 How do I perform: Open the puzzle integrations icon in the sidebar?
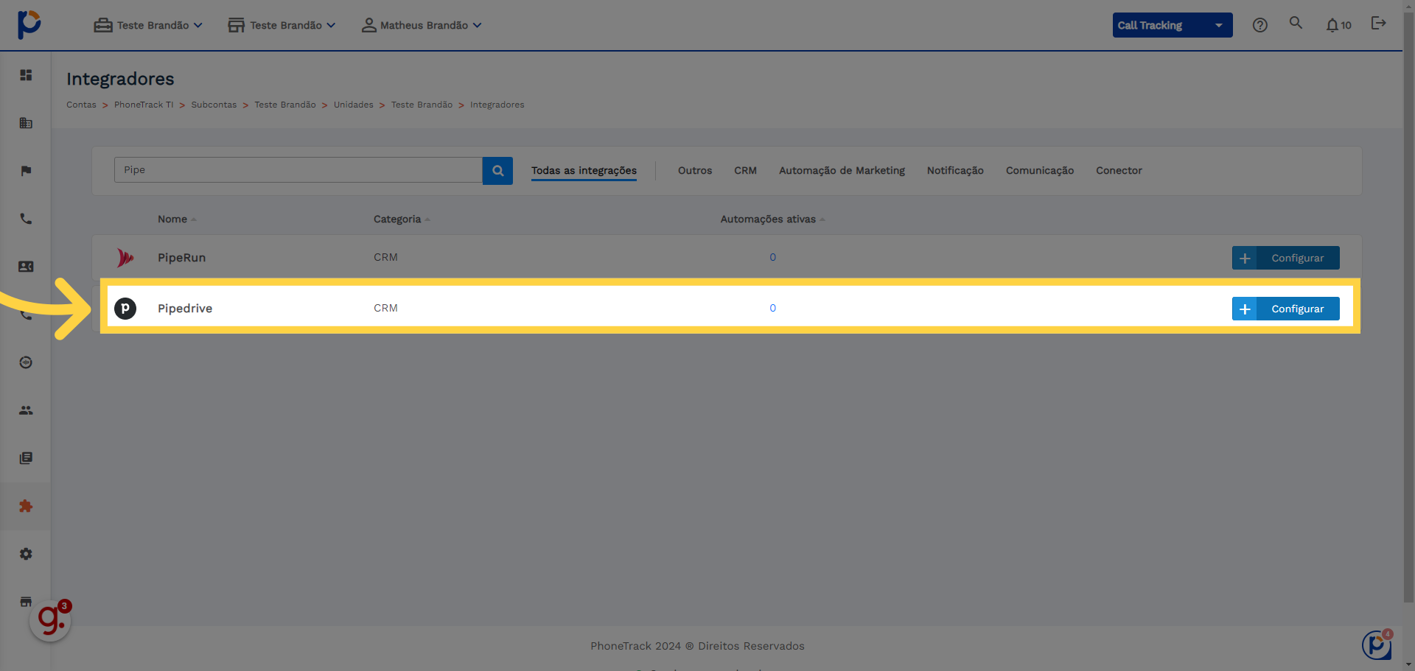pos(26,506)
